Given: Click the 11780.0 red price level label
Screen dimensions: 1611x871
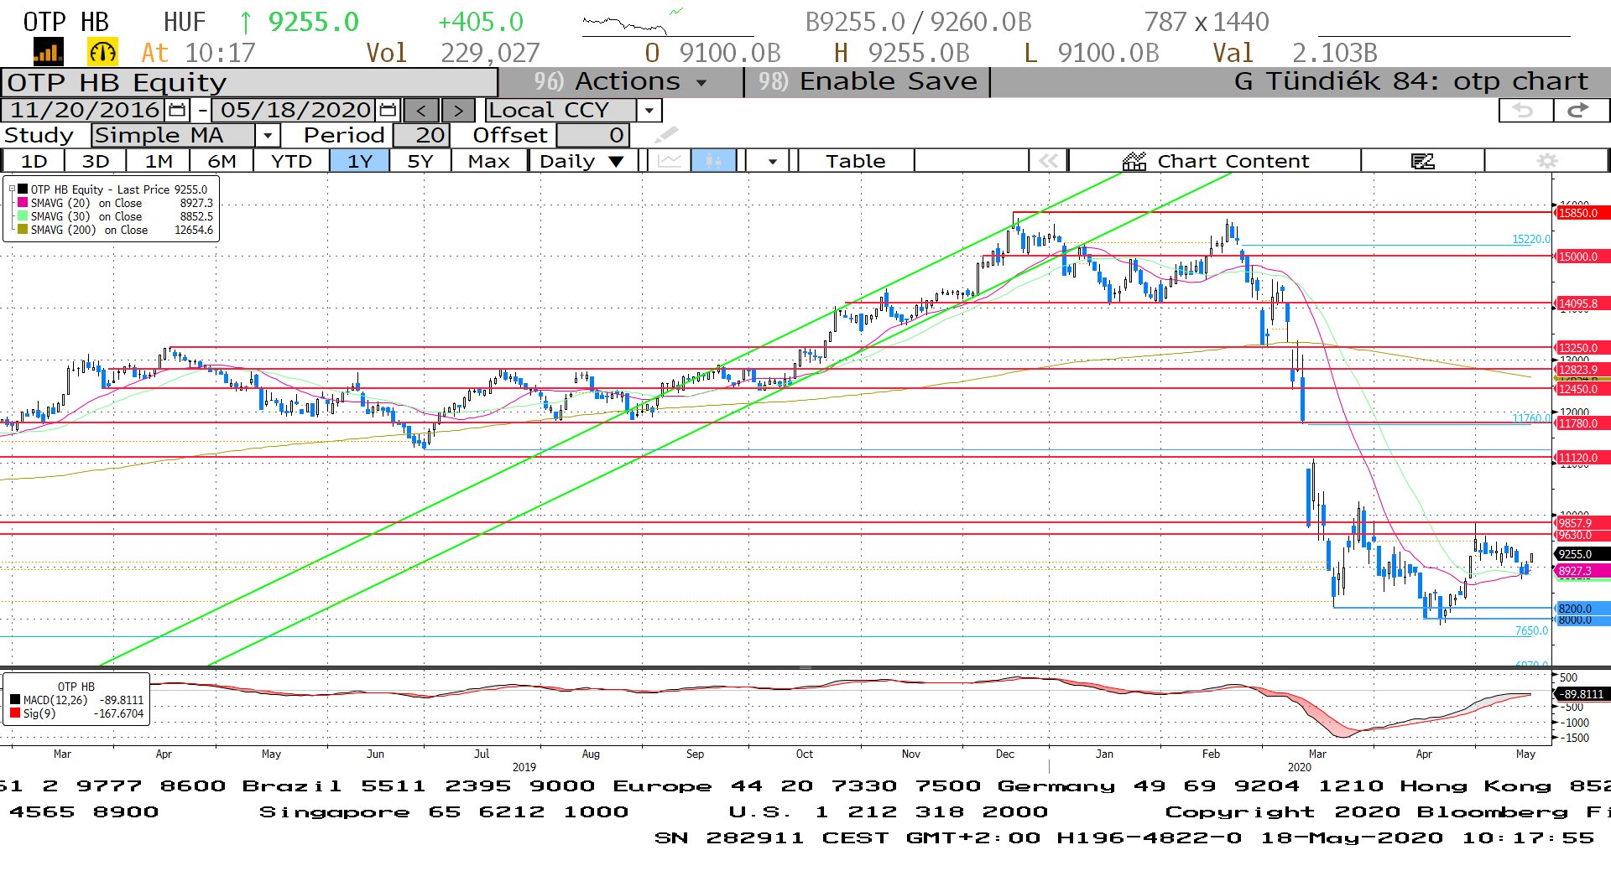Looking at the screenshot, I should pyautogui.click(x=1582, y=423).
